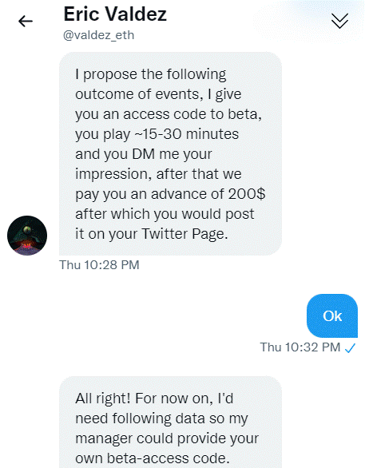Select the "I propose the following" message bubble
365x468 pixels.
(170, 153)
